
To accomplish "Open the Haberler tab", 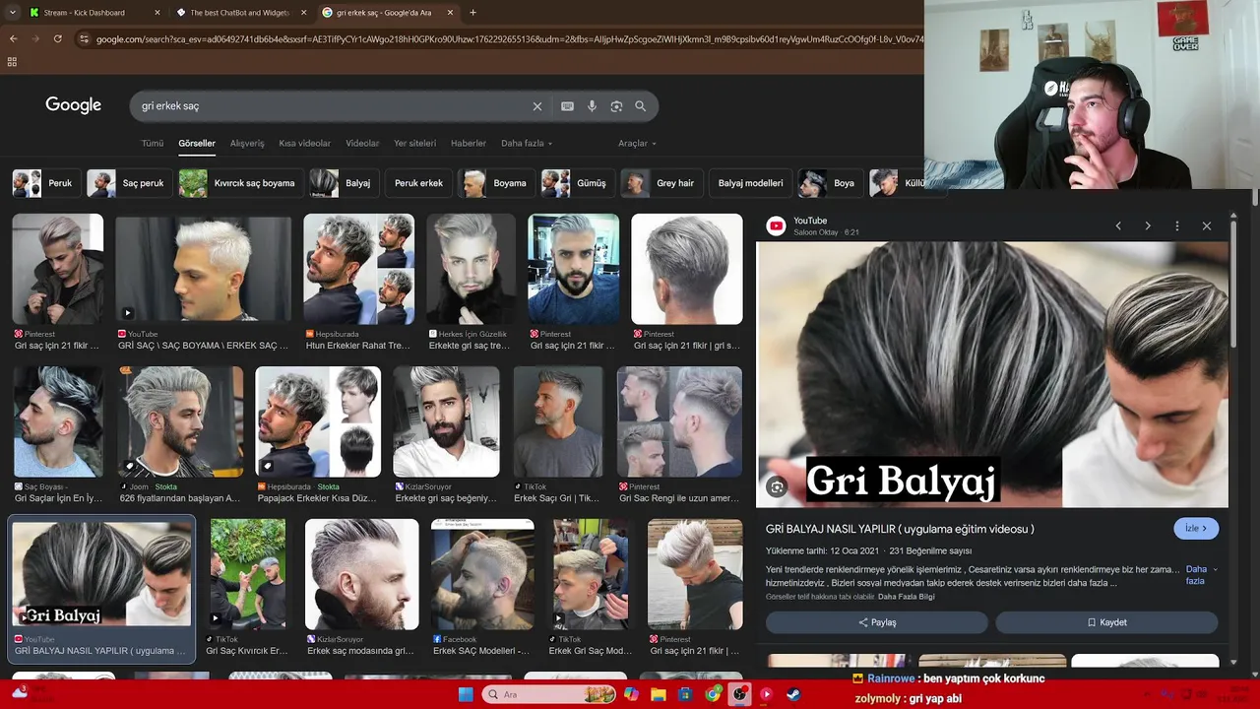I will 469,143.
